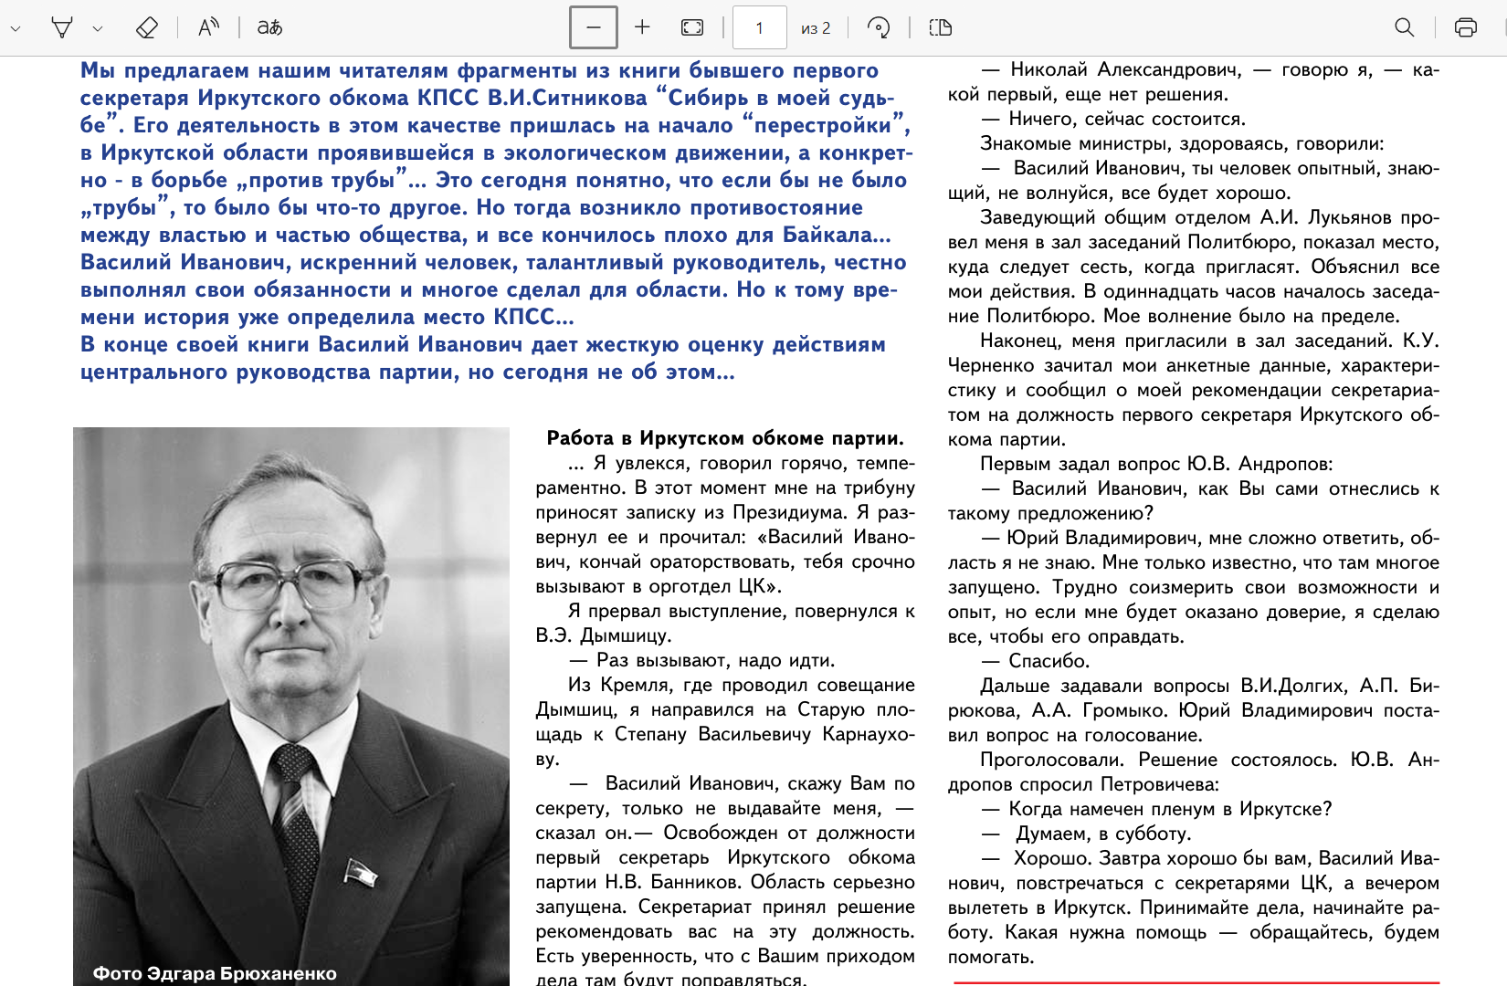Rotate the document
This screenshot has width=1507, height=986.
[x=879, y=27]
